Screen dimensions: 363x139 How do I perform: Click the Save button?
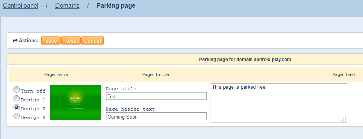tap(51, 41)
